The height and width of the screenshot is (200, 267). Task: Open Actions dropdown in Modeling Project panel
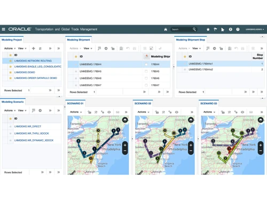(10, 49)
